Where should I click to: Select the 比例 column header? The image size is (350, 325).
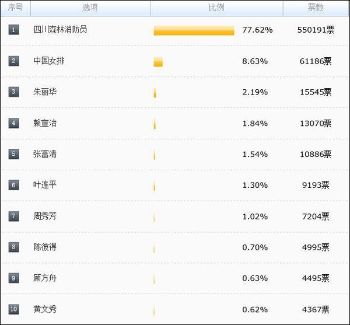(217, 8)
